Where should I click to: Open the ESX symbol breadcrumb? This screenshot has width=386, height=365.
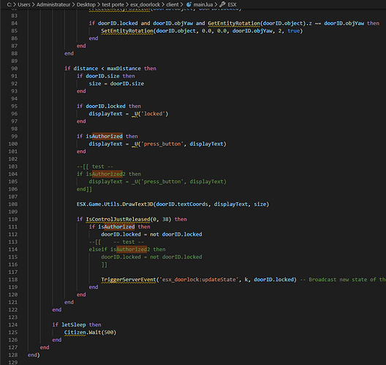[x=232, y=4]
